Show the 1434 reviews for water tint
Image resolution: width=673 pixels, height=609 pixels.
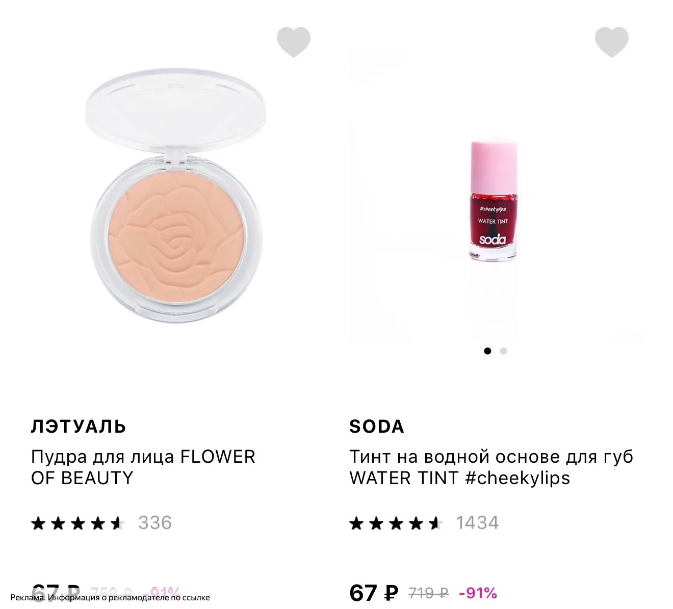click(477, 523)
